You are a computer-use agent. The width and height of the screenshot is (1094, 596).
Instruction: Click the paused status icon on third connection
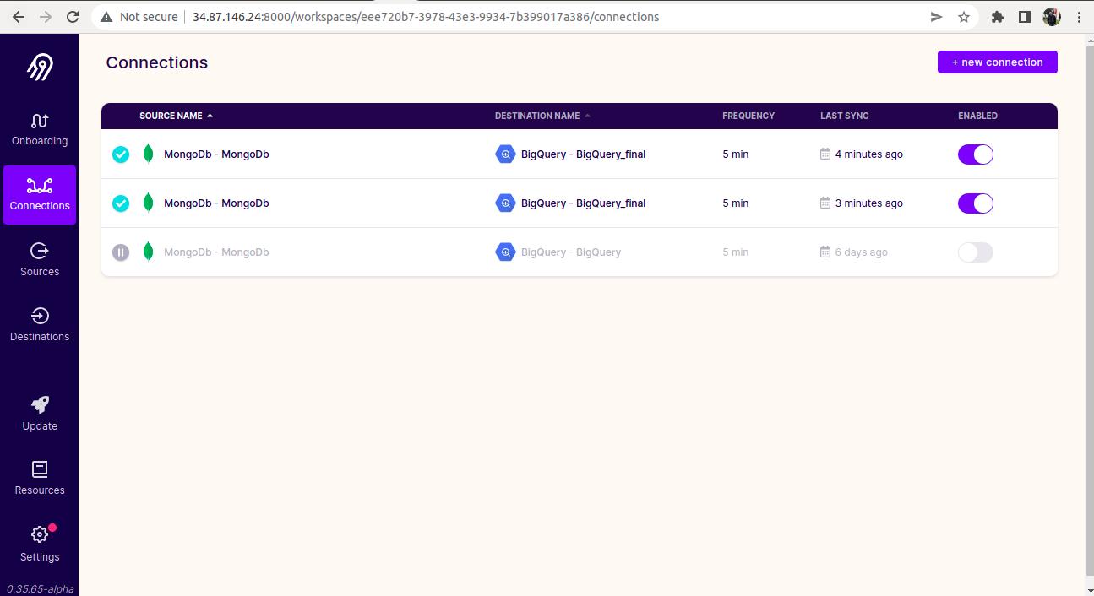(x=121, y=252)
